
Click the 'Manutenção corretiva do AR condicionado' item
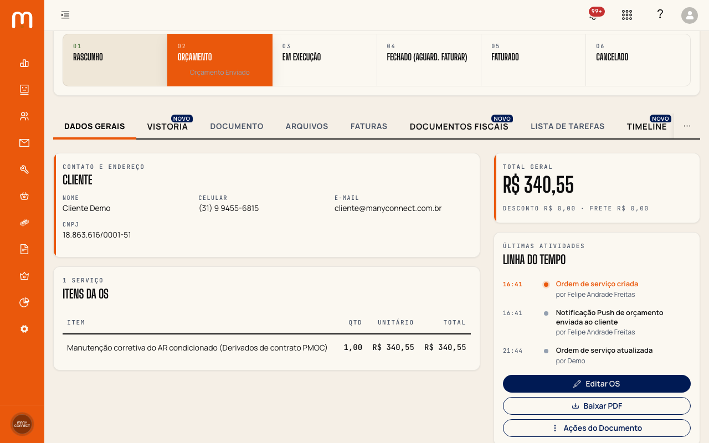pyautogui.click(x=197, y=348)
